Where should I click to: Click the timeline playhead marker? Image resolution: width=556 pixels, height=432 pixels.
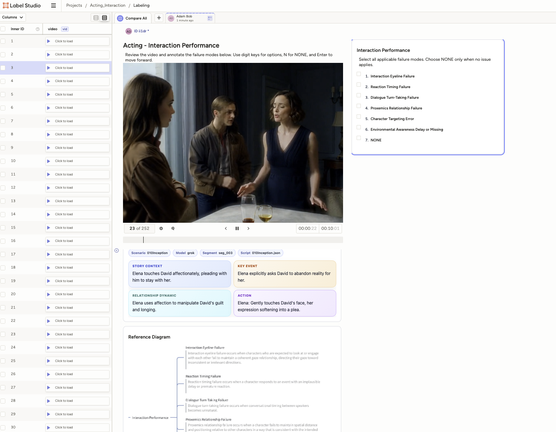pos(143,240)
